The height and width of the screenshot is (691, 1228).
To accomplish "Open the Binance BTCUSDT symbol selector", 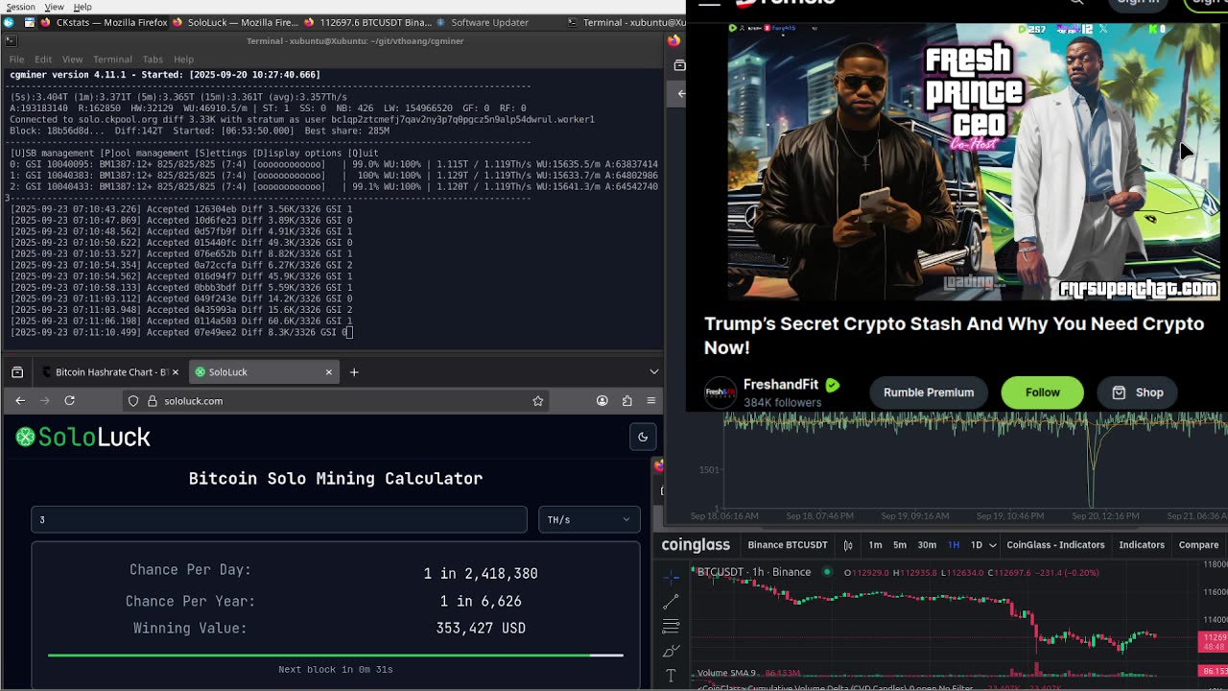I will (788, 545).
